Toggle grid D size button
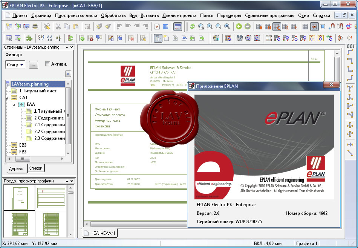The image size is (358, 248). (x=285, y=26)
